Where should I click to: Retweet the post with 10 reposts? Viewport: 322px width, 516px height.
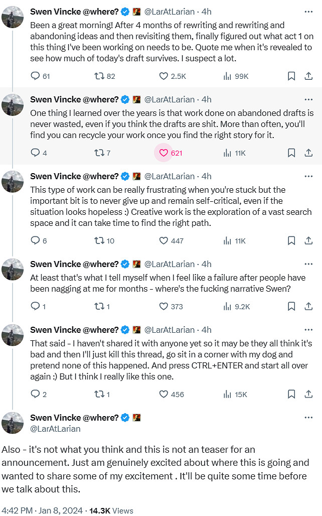click(99, 241)
